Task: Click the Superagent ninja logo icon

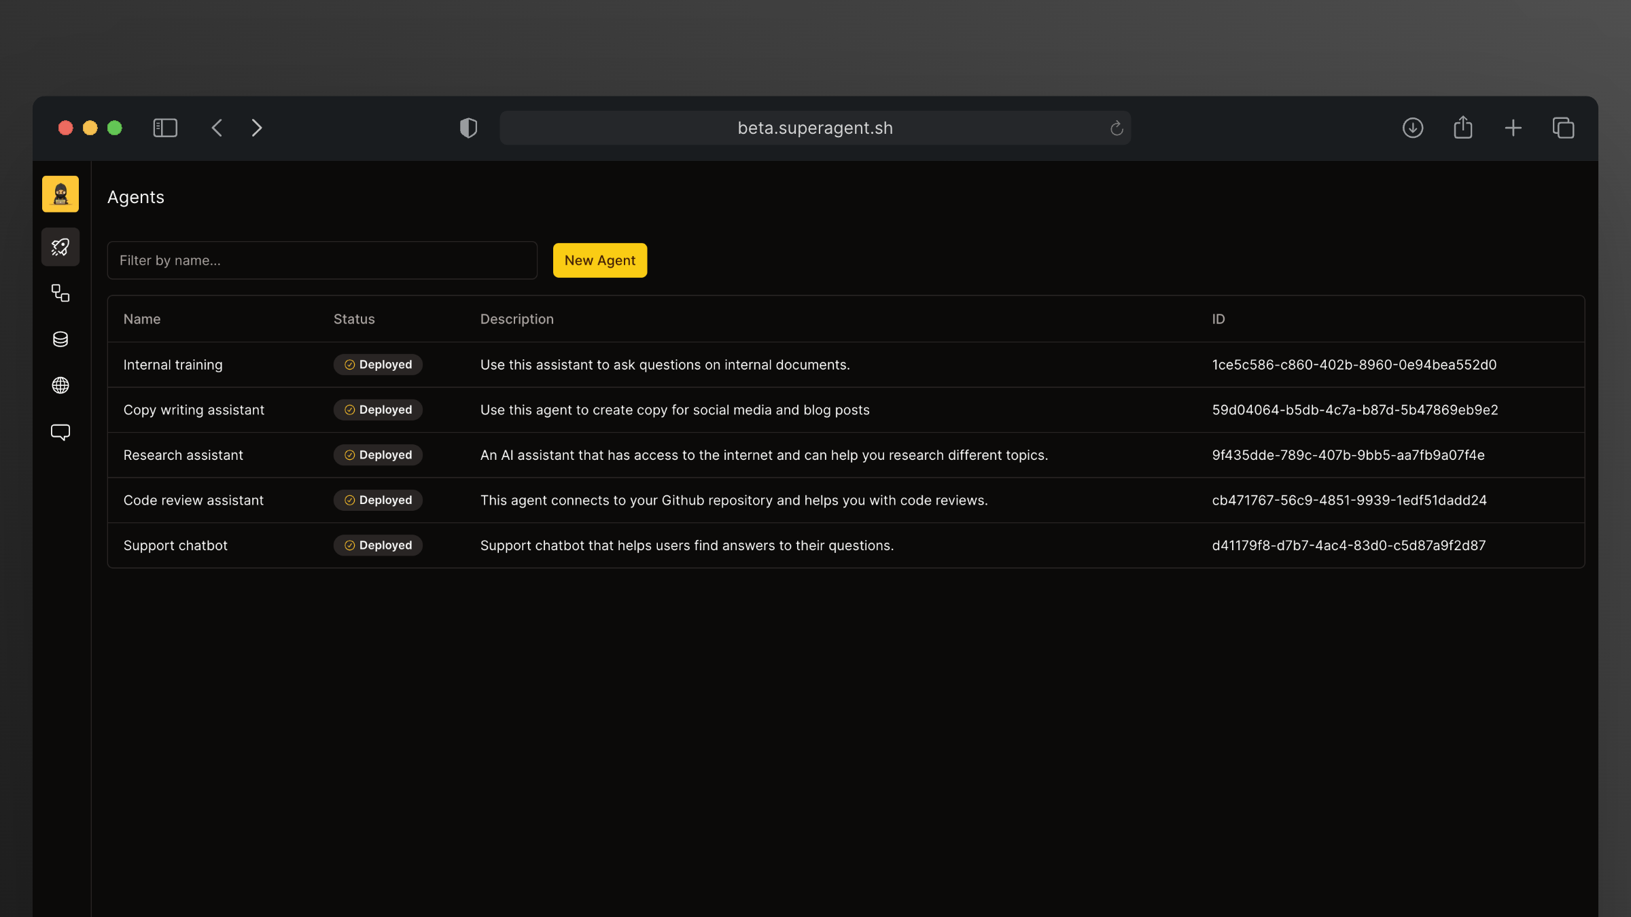Action: coord(60,194)
